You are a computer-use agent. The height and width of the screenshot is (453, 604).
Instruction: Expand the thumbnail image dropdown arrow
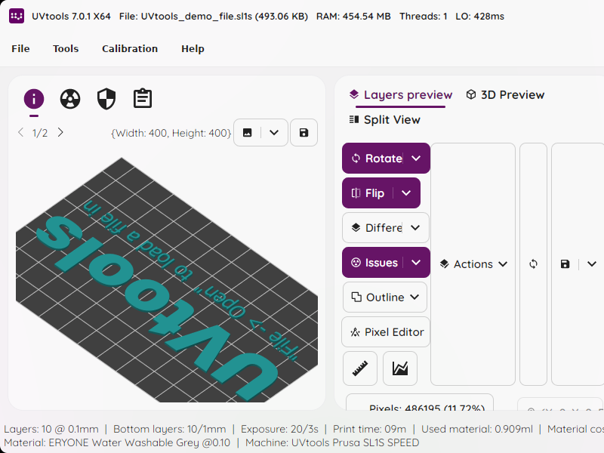pyautogui.click(x=274, y=133)
